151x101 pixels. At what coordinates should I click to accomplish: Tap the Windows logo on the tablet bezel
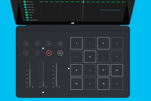[73, 23]
